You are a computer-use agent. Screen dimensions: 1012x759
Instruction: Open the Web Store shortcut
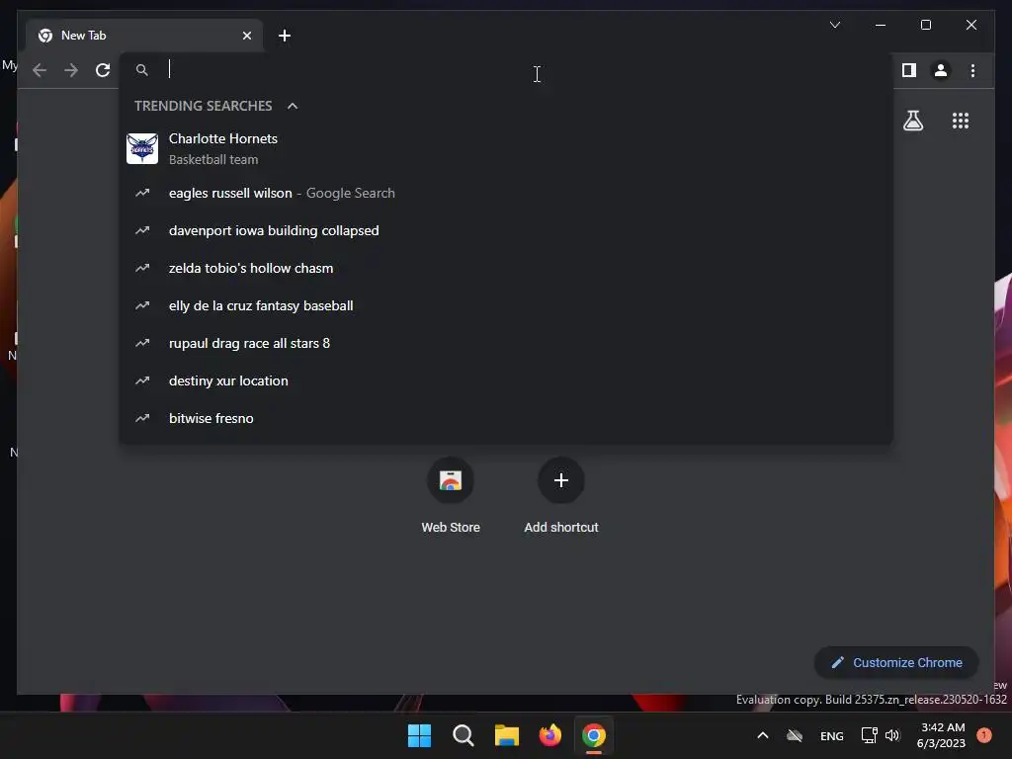[x=451, y=496]
